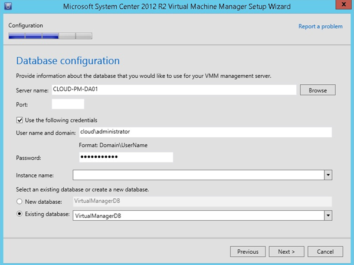Click the Configuration step label
The image size is (354, 265).
click(25, 25)
